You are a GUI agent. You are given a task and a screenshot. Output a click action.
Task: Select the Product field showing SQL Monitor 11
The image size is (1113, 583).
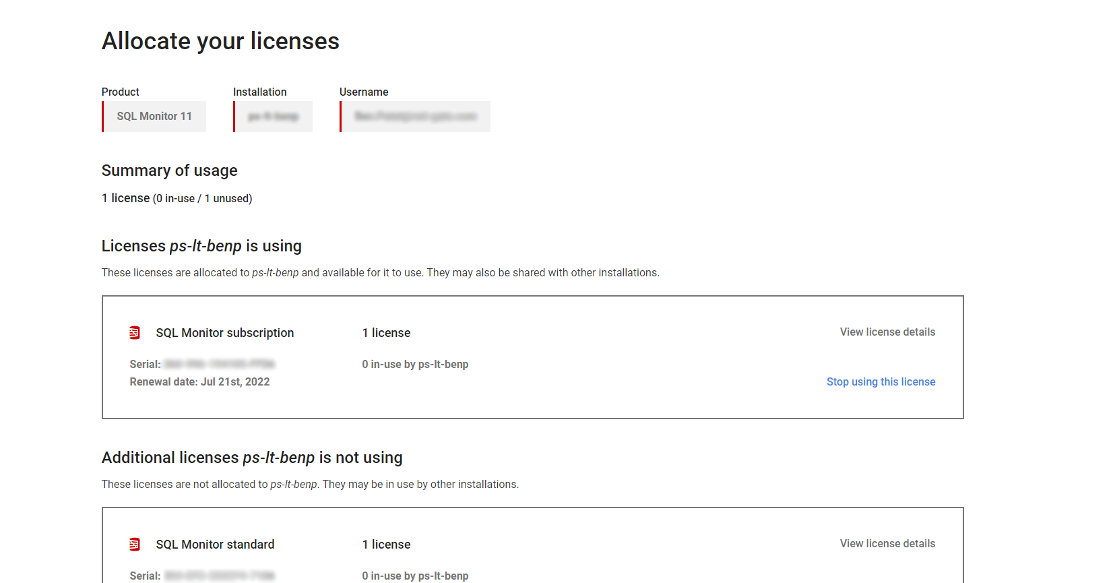click(x=154, y=117)
